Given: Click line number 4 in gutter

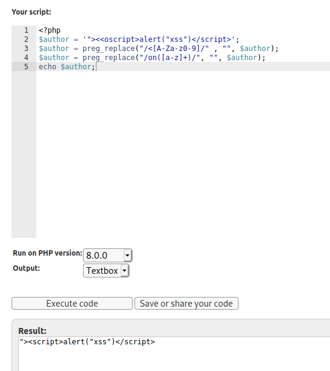Looking at the screenshot, I should [x=26, y=58].
